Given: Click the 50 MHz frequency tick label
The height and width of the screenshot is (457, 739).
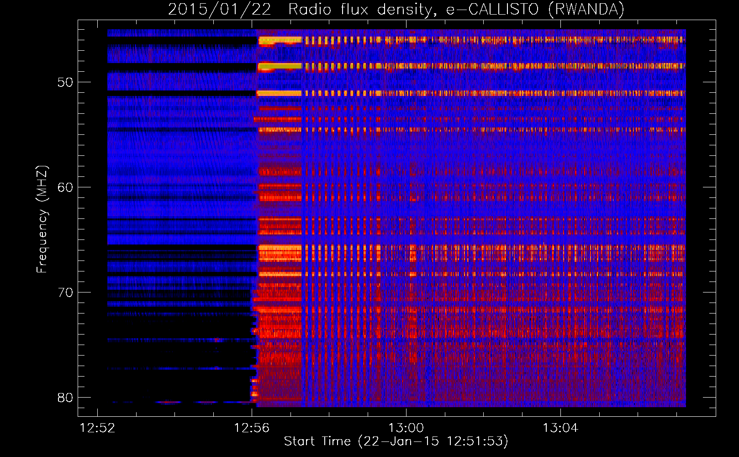Looking at the screenshot, I should coord(65,82).
